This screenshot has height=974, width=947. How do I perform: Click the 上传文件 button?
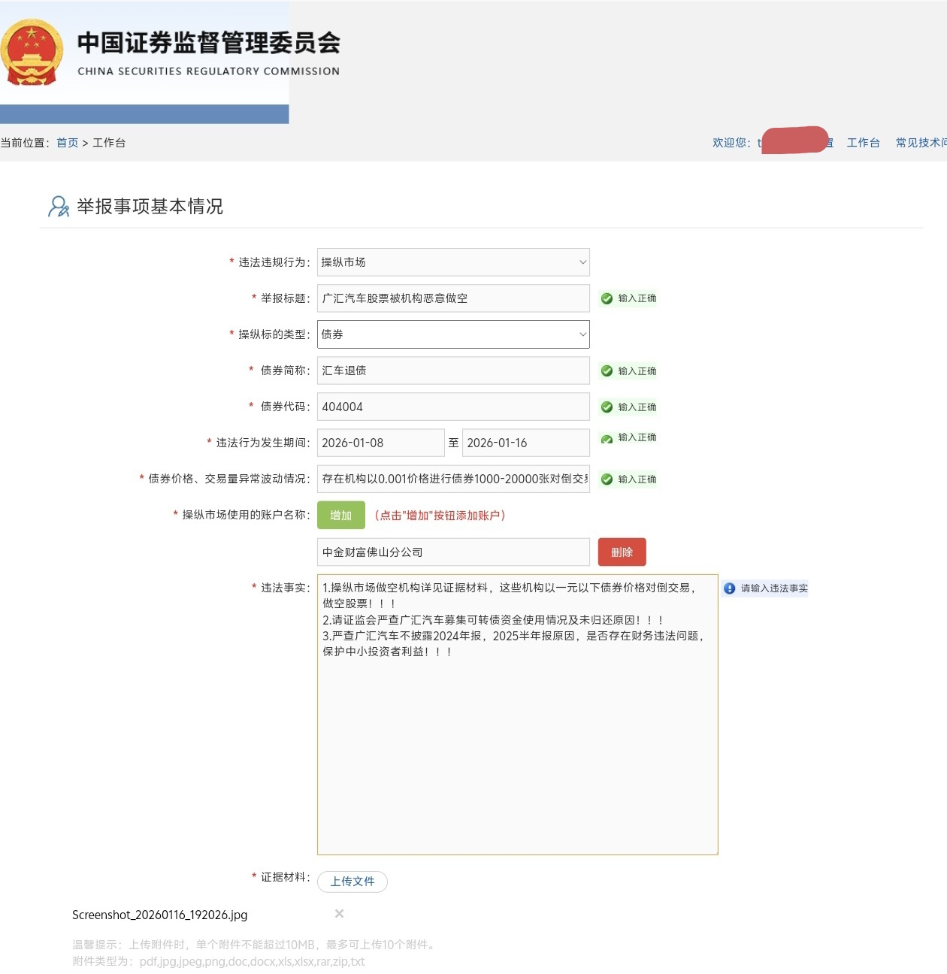point(352,882)
